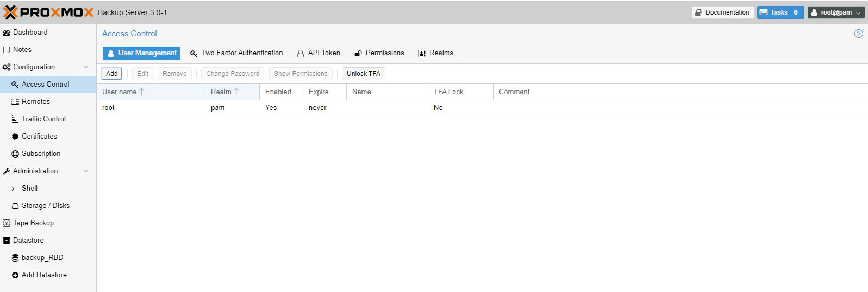Switch to Two Factor Authentication tab
Image resolution: width=868 pixels, height=292 pixels.
pos(236,53)
